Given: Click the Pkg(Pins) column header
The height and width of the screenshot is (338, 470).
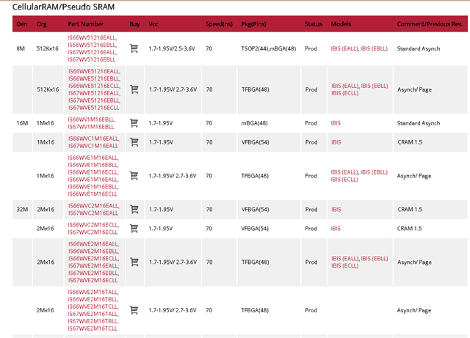Looking at the screenshot, I should [x=253, y=24].
